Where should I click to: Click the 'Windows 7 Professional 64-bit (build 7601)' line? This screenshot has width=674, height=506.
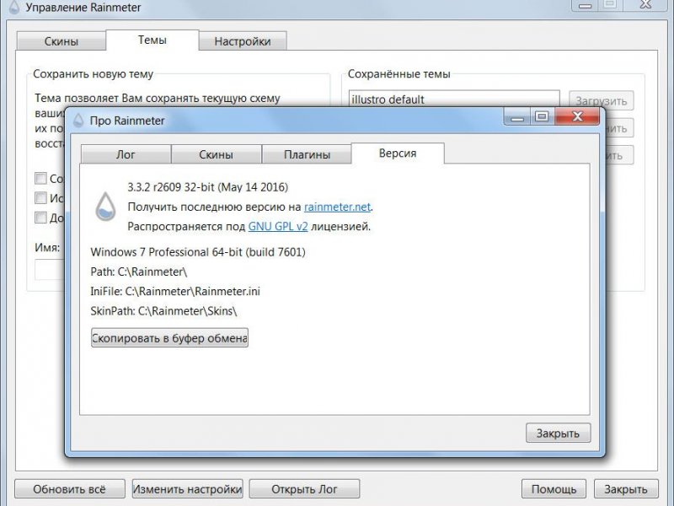point(198,251)
